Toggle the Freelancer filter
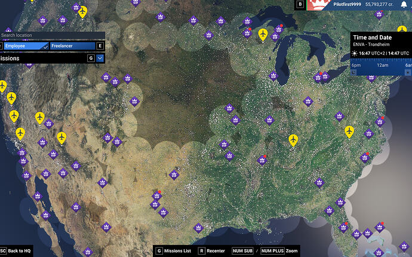The width and height of the screenshot is (412, 257). point(73,46)
